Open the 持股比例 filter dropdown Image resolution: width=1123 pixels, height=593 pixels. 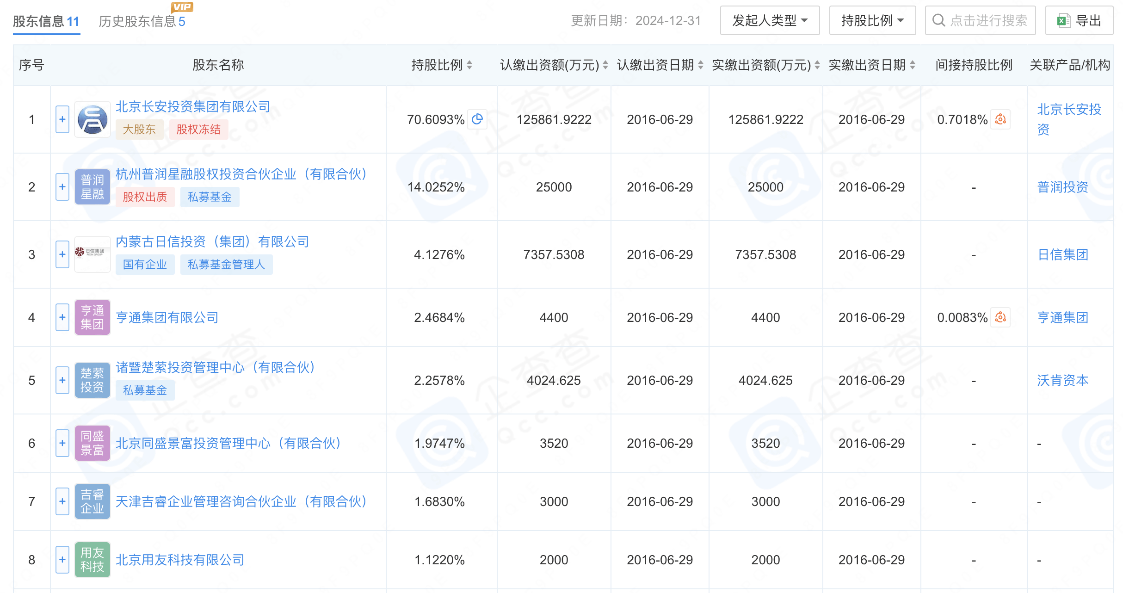(x=872, y=20)
